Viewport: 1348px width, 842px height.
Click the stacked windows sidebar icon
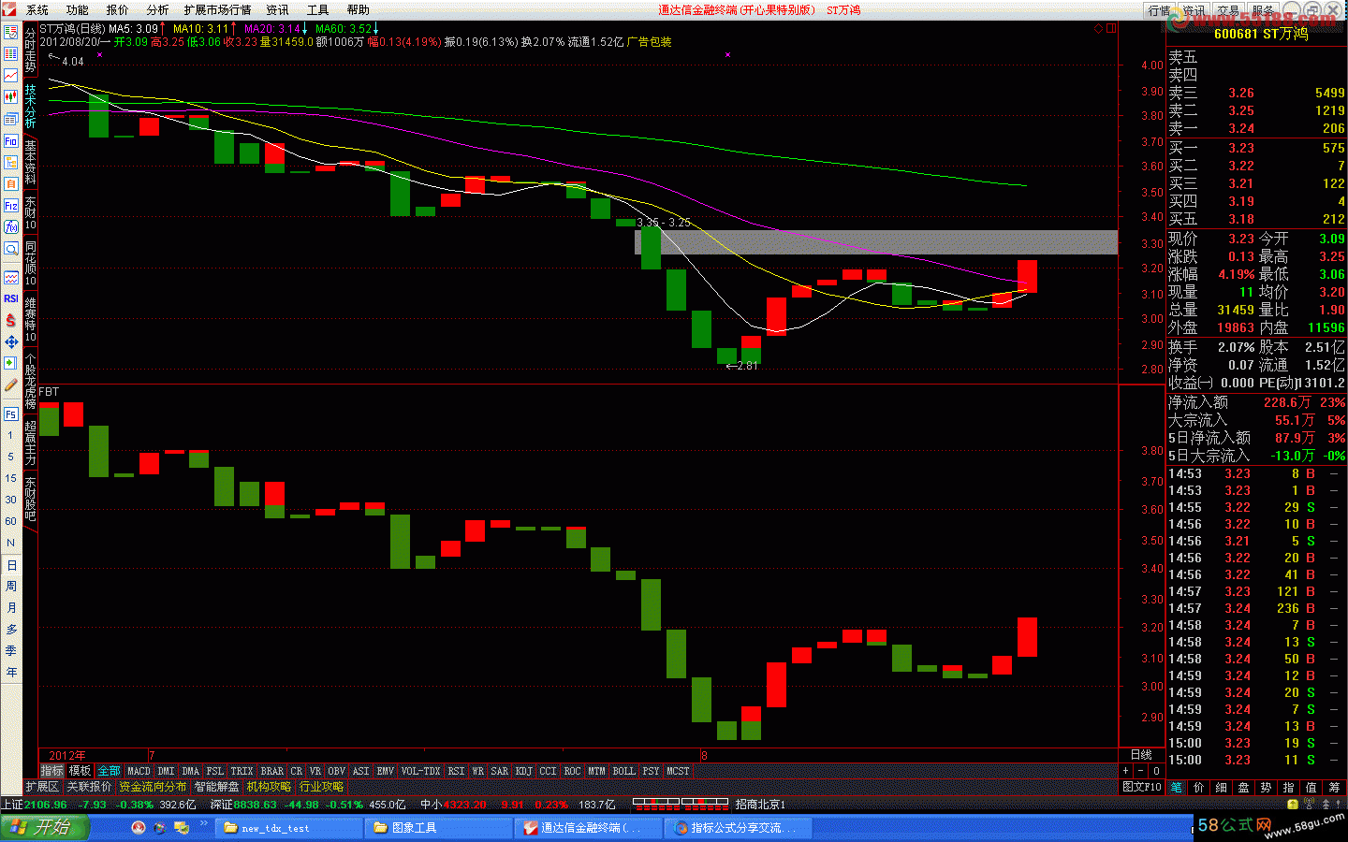[11, 119]
